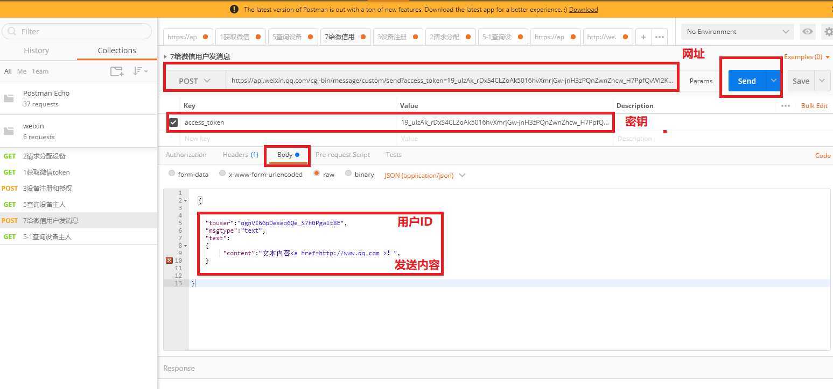Collapse the code fold at line 8
833x389 pixels.
click(x=186, y=246)
